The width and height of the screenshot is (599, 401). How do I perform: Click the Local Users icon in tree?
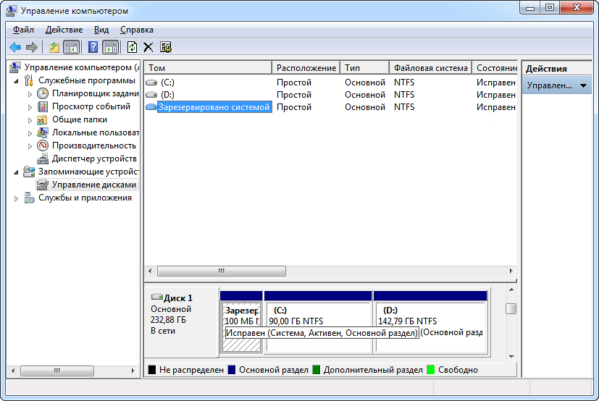43,132
